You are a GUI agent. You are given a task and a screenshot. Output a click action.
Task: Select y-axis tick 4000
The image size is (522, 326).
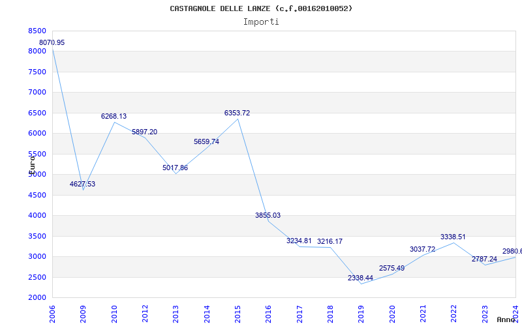pyautogui.click(x=37, y=216)
